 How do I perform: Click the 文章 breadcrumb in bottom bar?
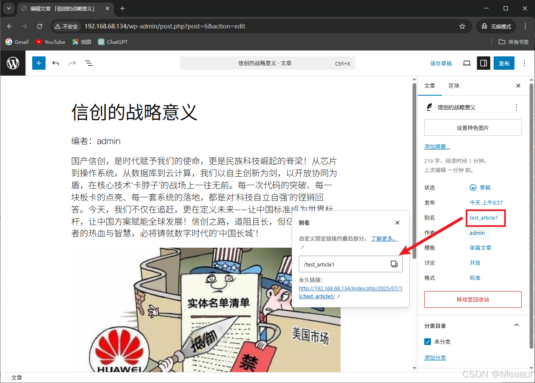[x=17, y=378]
